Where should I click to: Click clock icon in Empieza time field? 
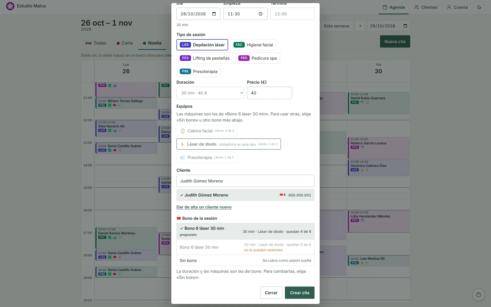pos(261,14)
